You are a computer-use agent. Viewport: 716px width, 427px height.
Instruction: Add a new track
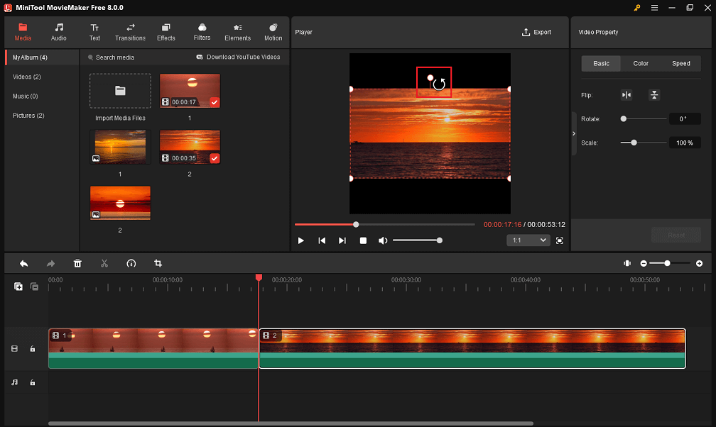[18, 287]
